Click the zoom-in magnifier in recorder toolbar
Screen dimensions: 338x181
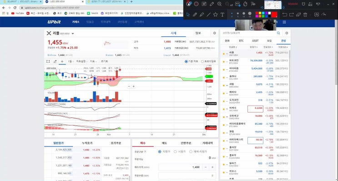(219, 4)
